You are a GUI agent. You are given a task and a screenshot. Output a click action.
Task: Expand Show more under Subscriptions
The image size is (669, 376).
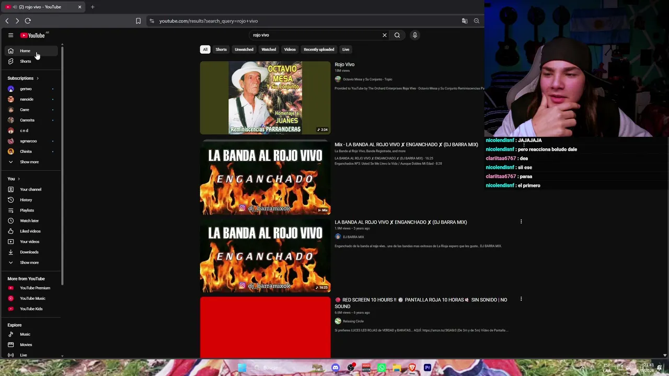(x=31, y=162)
